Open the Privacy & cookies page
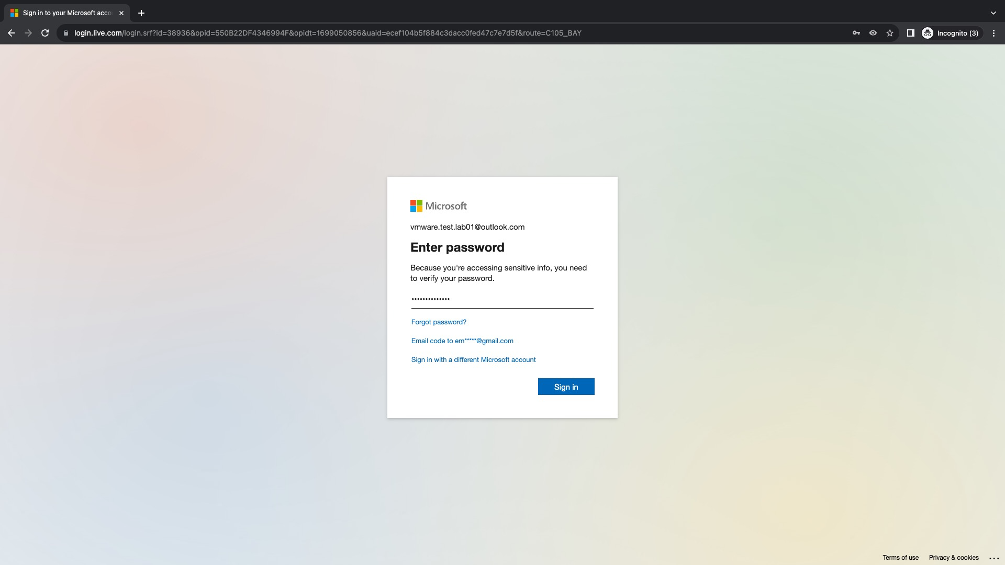1005x565 pixels. (954, 558)
